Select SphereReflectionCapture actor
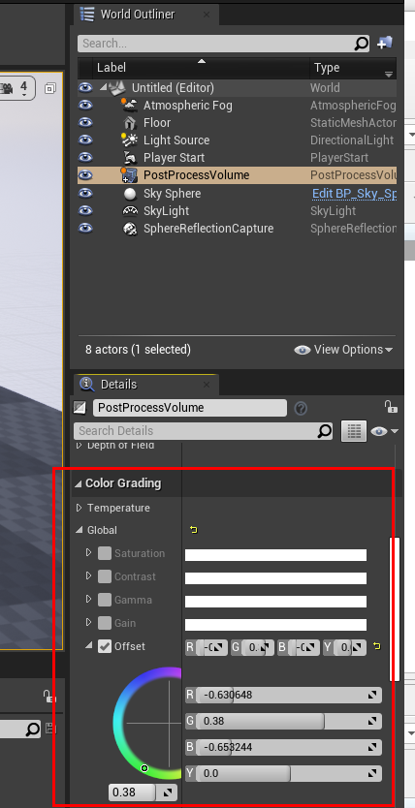Viewport: 415px width, 808px height. click(x=208, y=229)
